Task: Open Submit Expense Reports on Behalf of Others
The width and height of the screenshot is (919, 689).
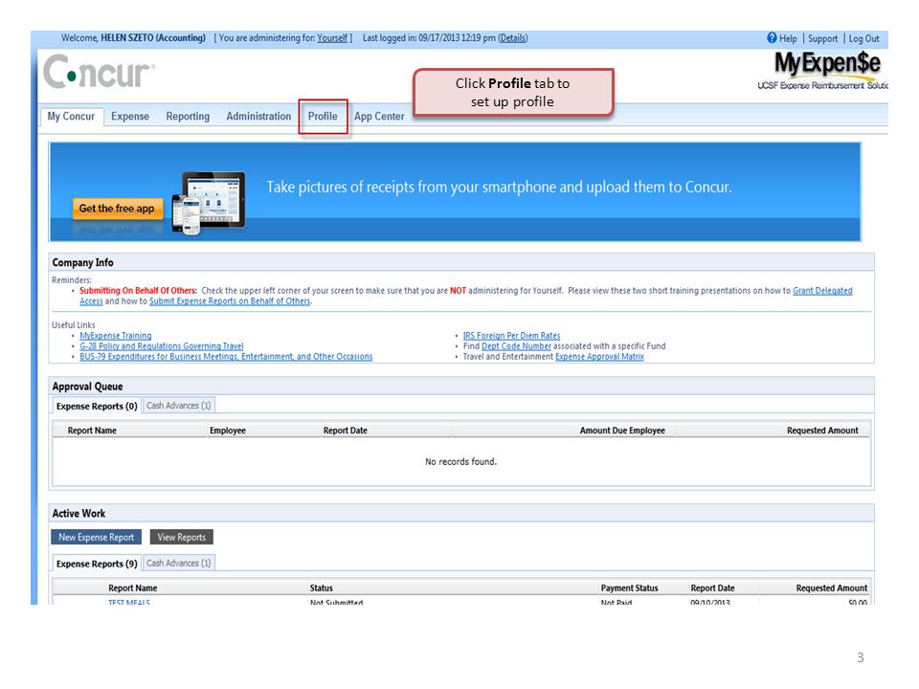Action: tap(230, 301)
